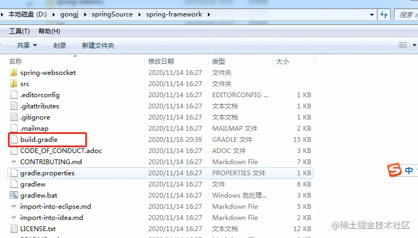
Task: Click the LICENSE.txt file icon
Action: [x=14, y=228]
